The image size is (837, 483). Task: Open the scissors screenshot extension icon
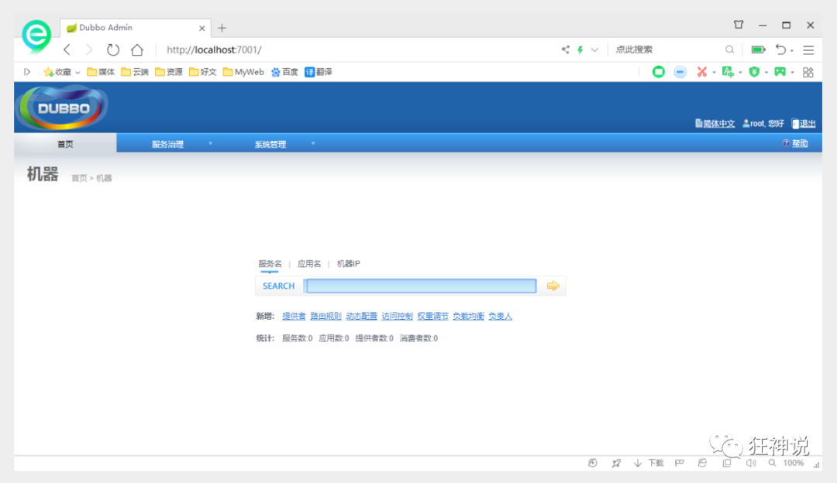[x=702, y=72]
